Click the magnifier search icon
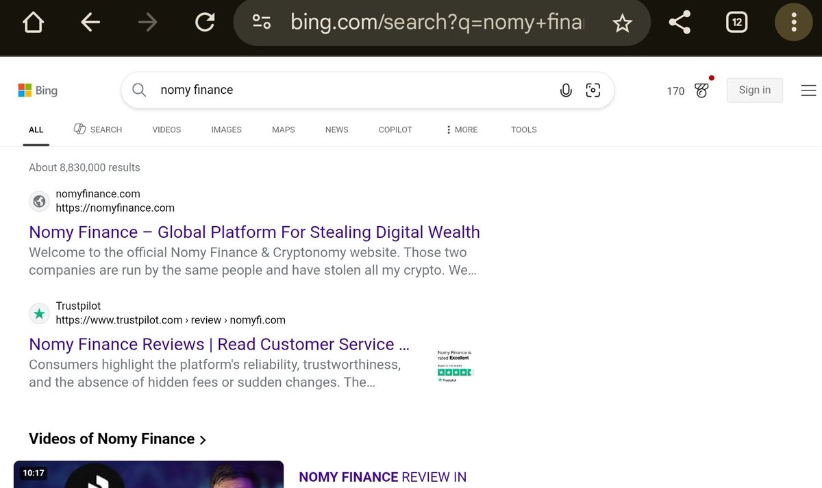The width and height of the screenshot is (822, 488). pyautogui.click(x=139, y=90)
